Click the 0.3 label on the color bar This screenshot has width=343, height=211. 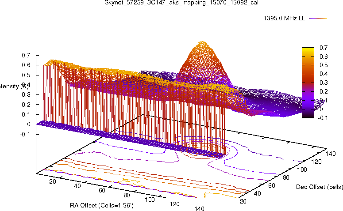tap(324, 83)
